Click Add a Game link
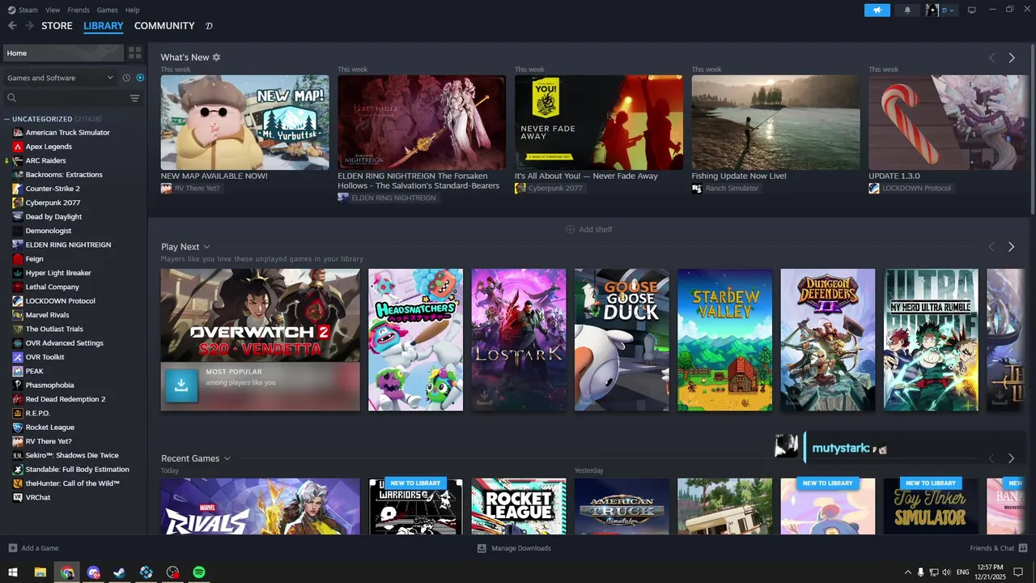This screenshot has width=1036, height=583. tap(40, 548)
